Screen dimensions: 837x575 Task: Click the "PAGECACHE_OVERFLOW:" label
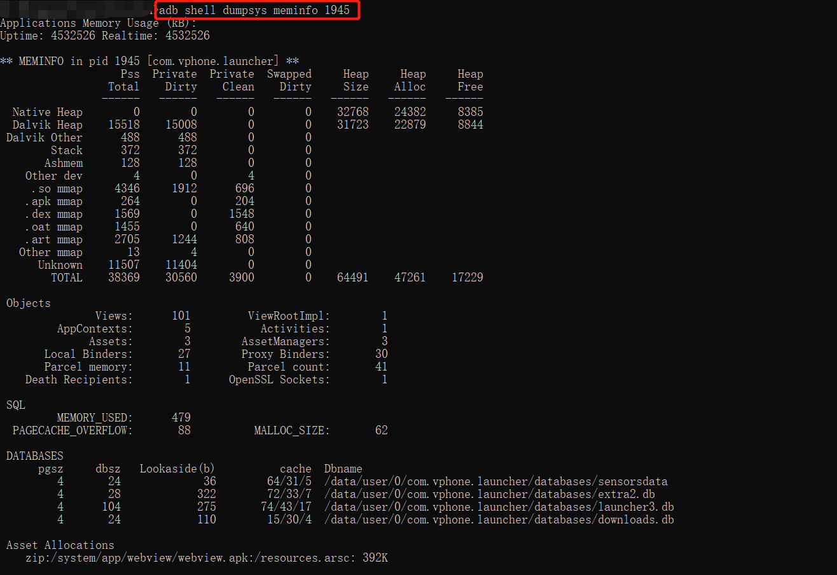(73, 430)
